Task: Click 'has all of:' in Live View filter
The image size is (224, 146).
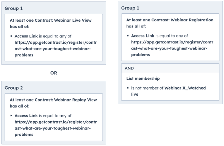Action: pos(19,27)
